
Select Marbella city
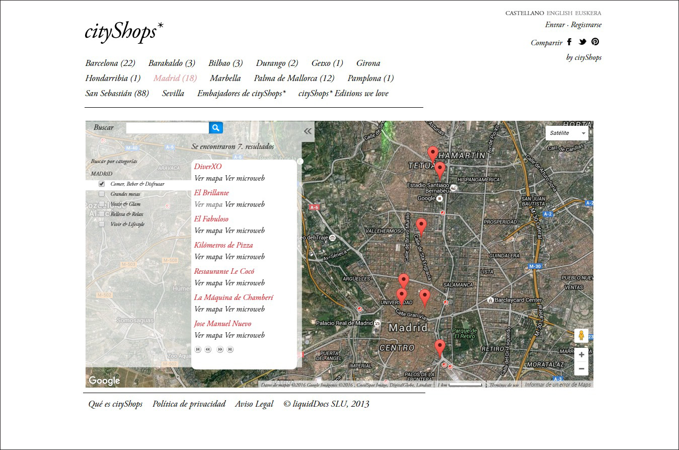tap(225, 78)
